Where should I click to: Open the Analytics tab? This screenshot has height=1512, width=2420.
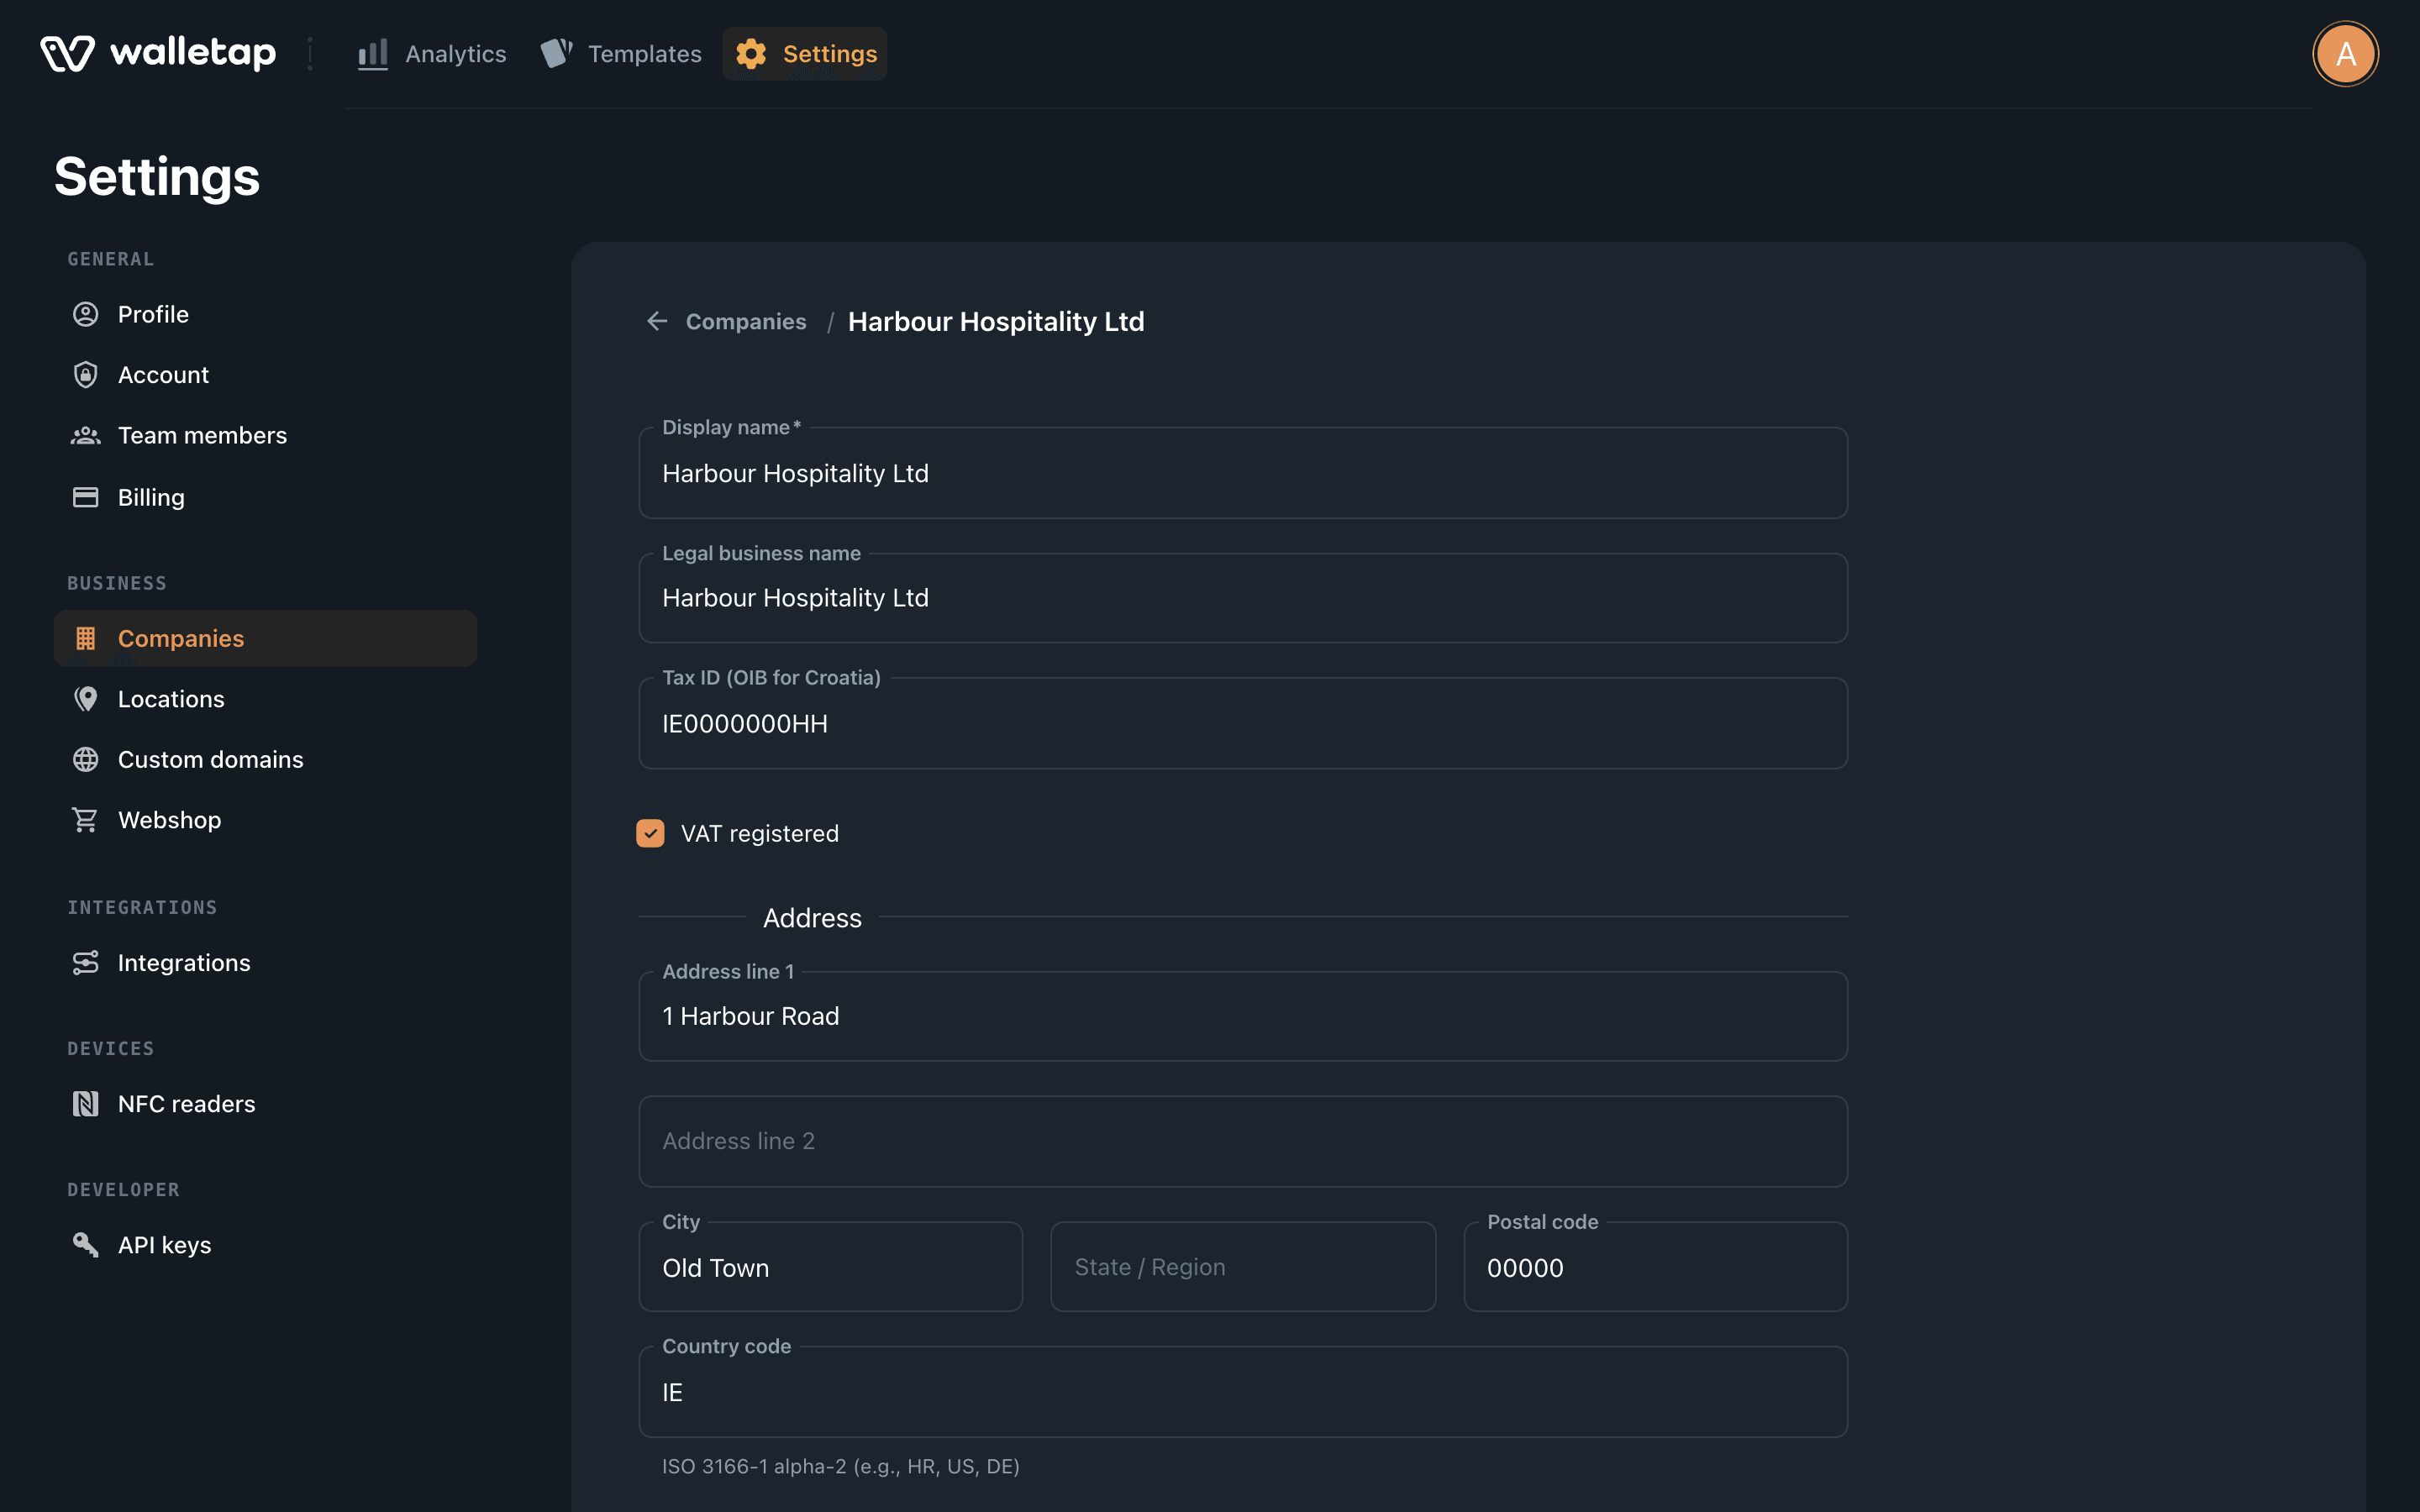[432, 54]
